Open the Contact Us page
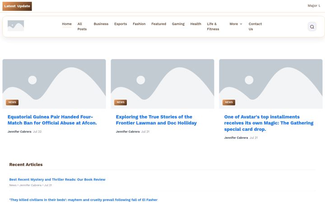The width and height of the screenshot is (325, 203). coord(255,27)
